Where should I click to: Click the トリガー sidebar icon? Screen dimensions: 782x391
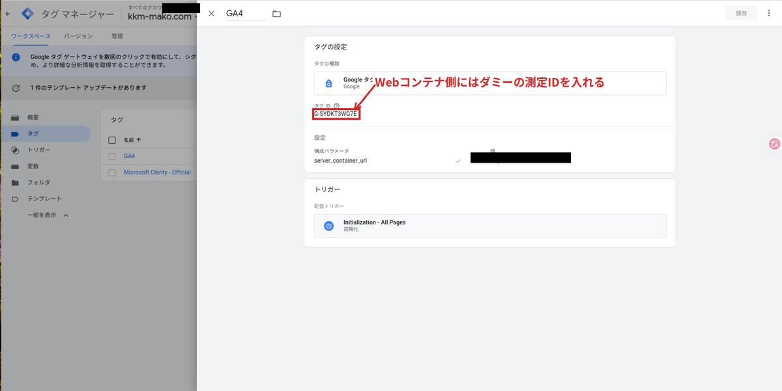[15, 150]
